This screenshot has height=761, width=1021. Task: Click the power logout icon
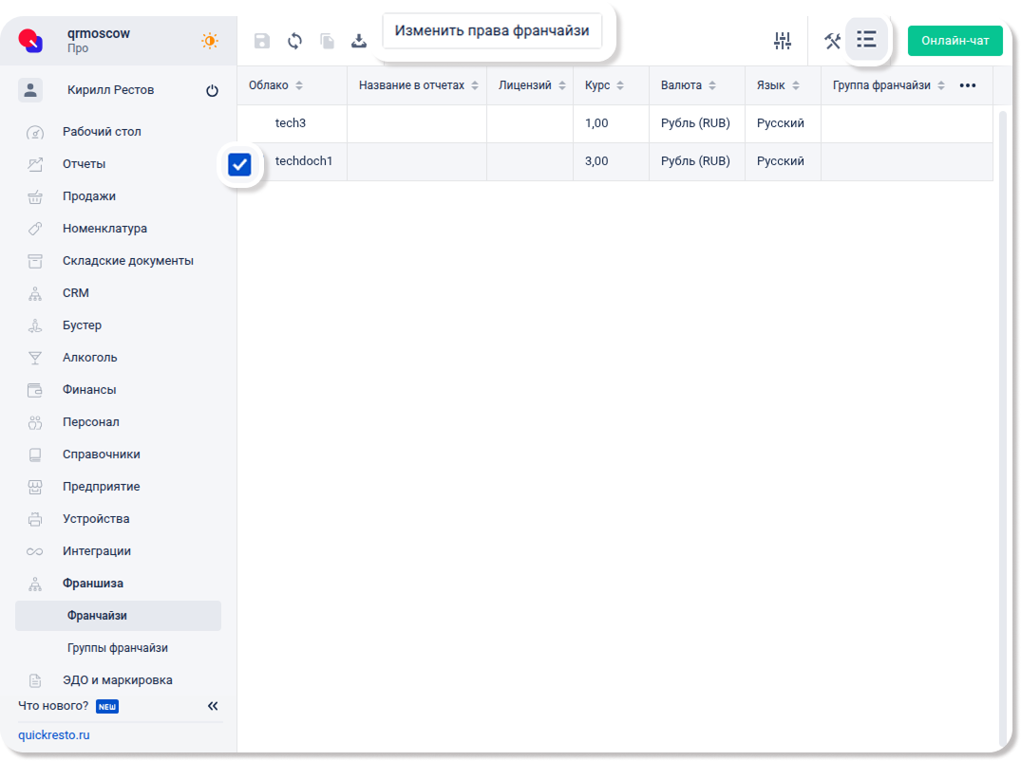213,90
